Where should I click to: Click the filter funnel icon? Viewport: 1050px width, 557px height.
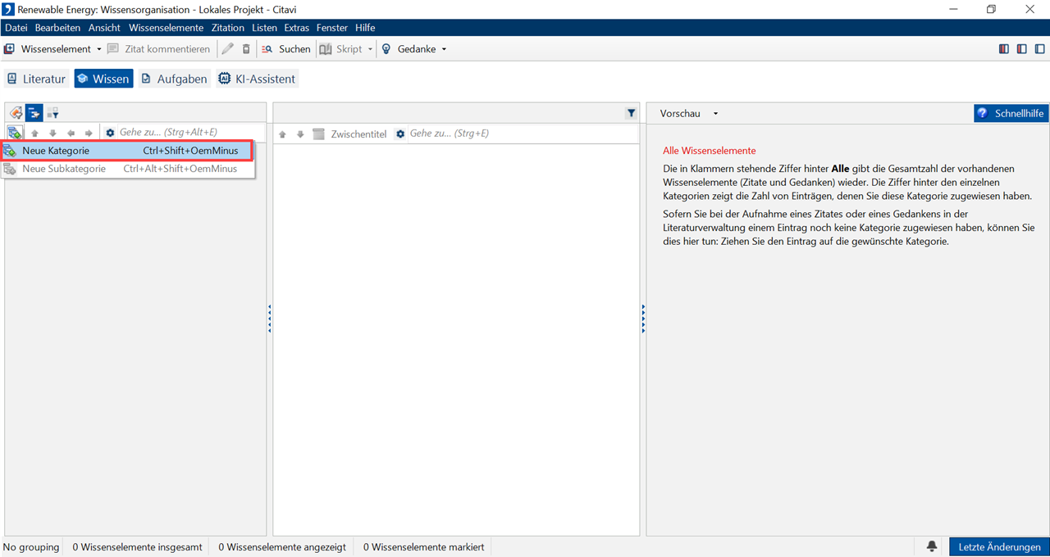tap(631, 114)
